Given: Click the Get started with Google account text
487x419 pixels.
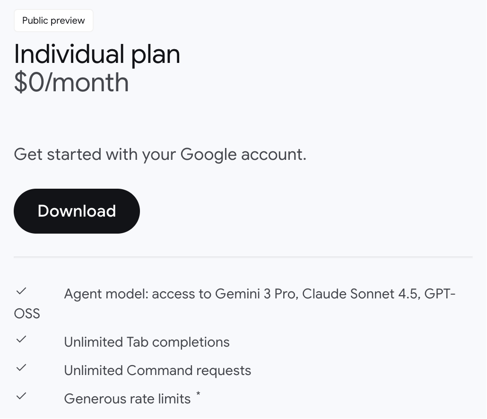Looking at the screenshot, I should point(160,155).
